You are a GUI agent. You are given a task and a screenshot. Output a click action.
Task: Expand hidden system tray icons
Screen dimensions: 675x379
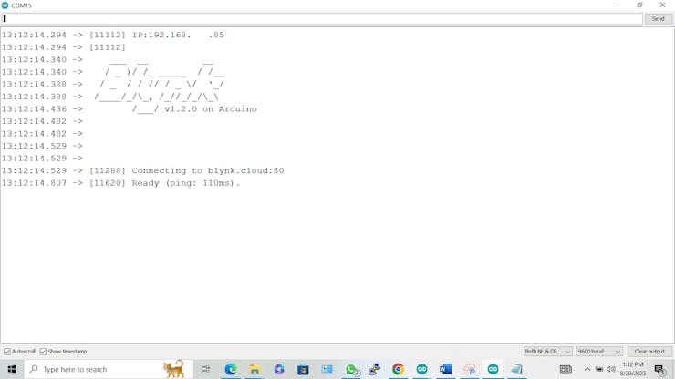tap(587, 369)
